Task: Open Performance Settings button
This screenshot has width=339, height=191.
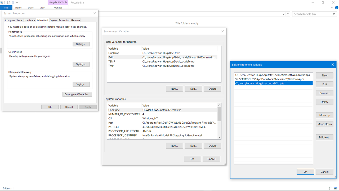Action: click(81, 44)
